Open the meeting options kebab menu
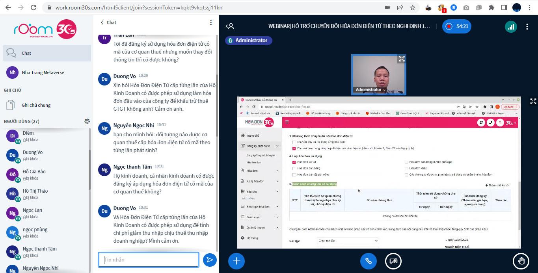Viewport: 538px width, 273px height. coord(527,27)
